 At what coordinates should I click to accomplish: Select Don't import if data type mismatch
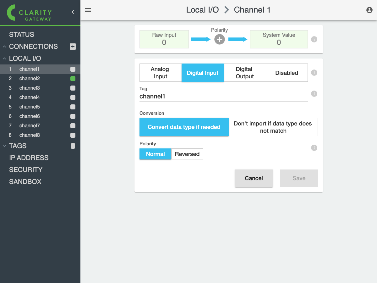pyautogui.click(x=273, y=127)
